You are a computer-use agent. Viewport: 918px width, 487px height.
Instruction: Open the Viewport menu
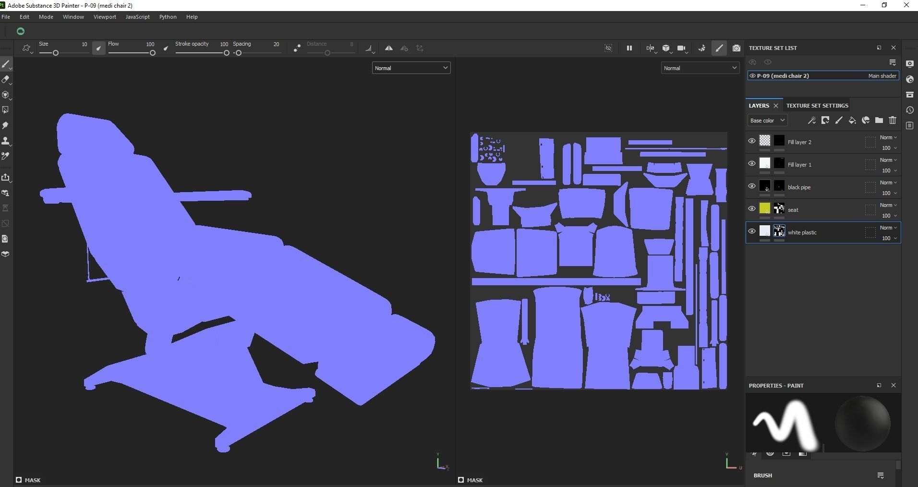point(105,17)
